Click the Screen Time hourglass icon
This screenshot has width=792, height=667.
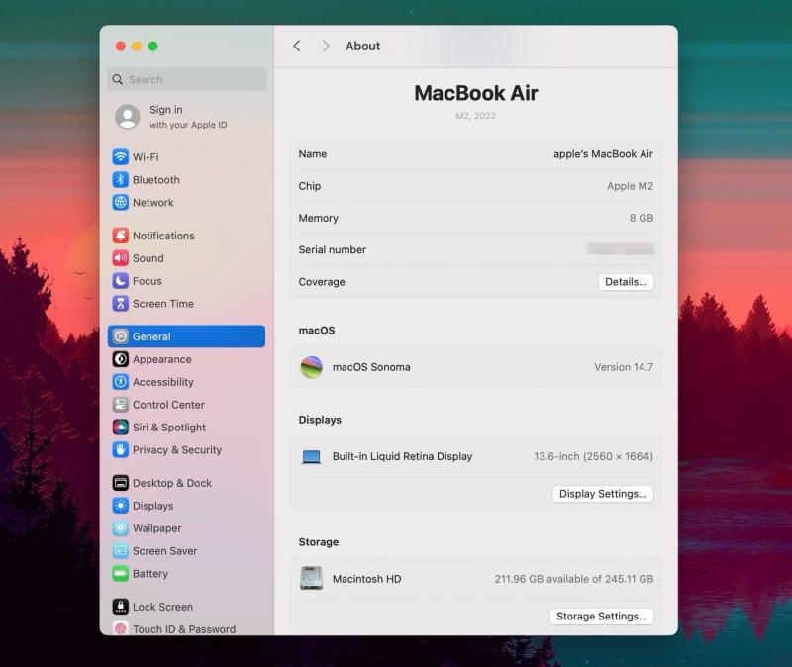[120, 304]
